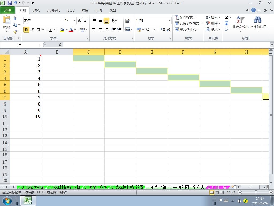This screenshot has width=274, height=206.
Task: Click the Clear eraser icon
Action: (x=227, y=29)
